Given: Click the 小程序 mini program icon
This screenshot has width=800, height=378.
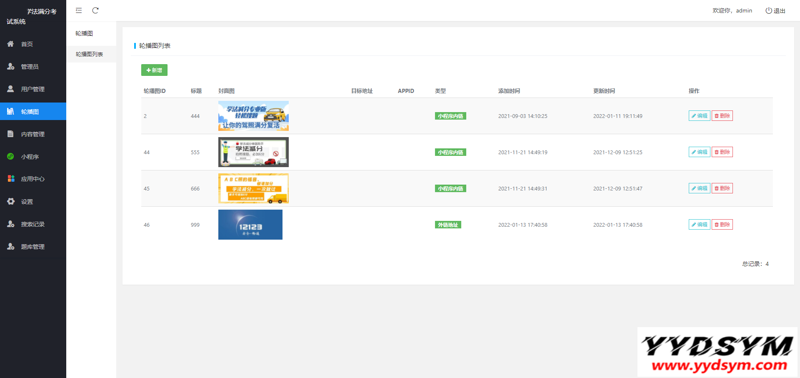Looking at the screenshot, I should click(11, 156).
